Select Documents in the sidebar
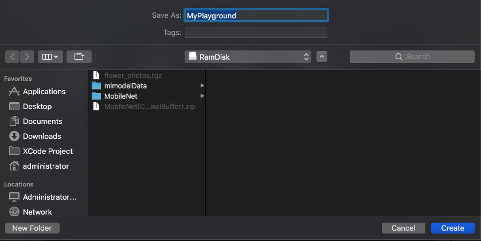The height and width of the screenshot is (241, 481). click(42, 122)
